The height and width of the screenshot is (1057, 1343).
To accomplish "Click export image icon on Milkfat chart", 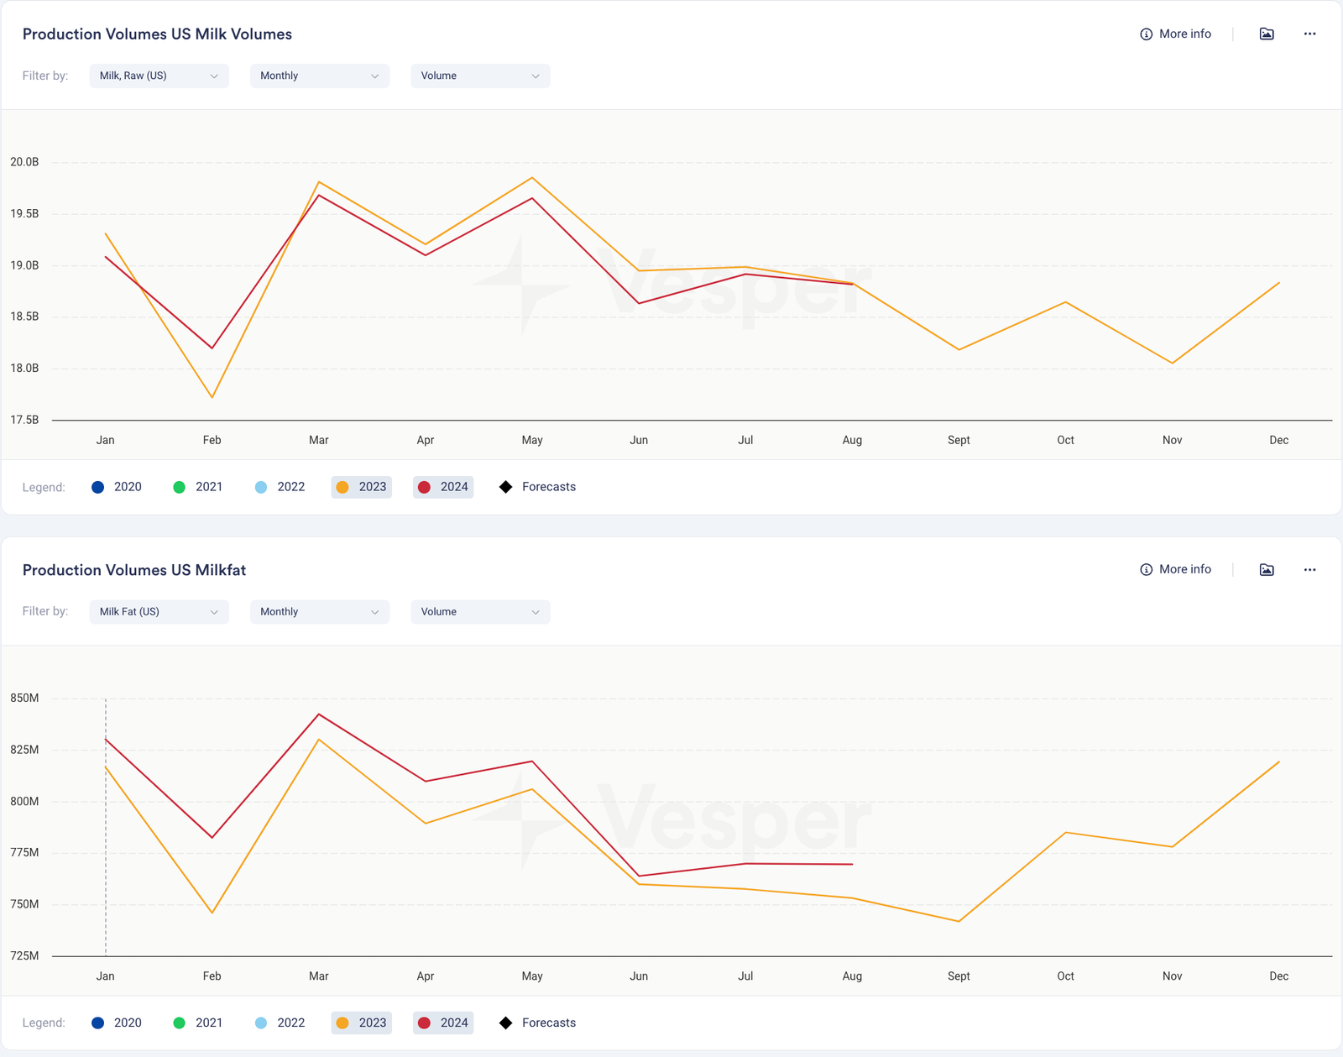I will (x=1267, y=570).
